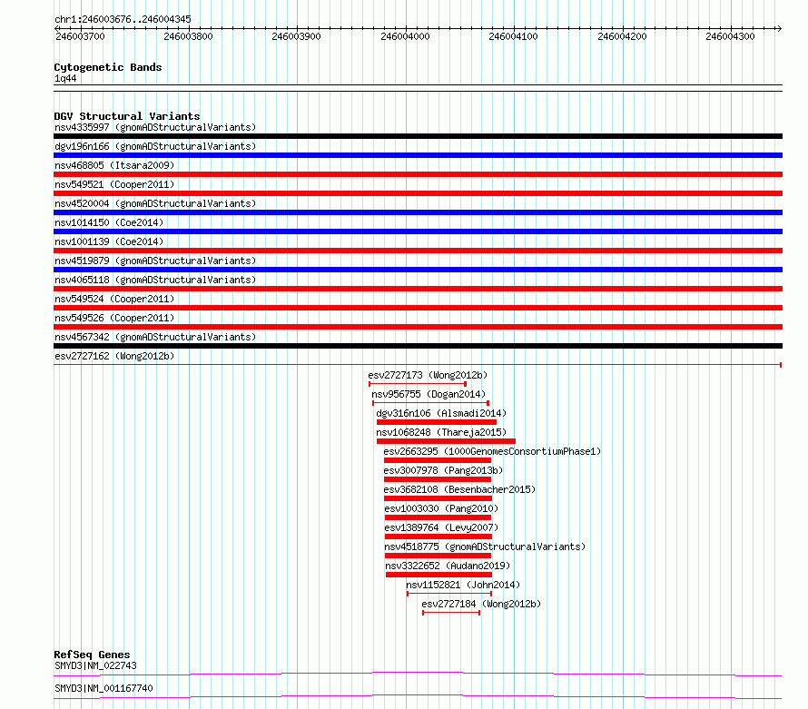Click the blue bar under nsv4519879
Viewport: 808px width, 709px height.
click(x=418, y=270)
